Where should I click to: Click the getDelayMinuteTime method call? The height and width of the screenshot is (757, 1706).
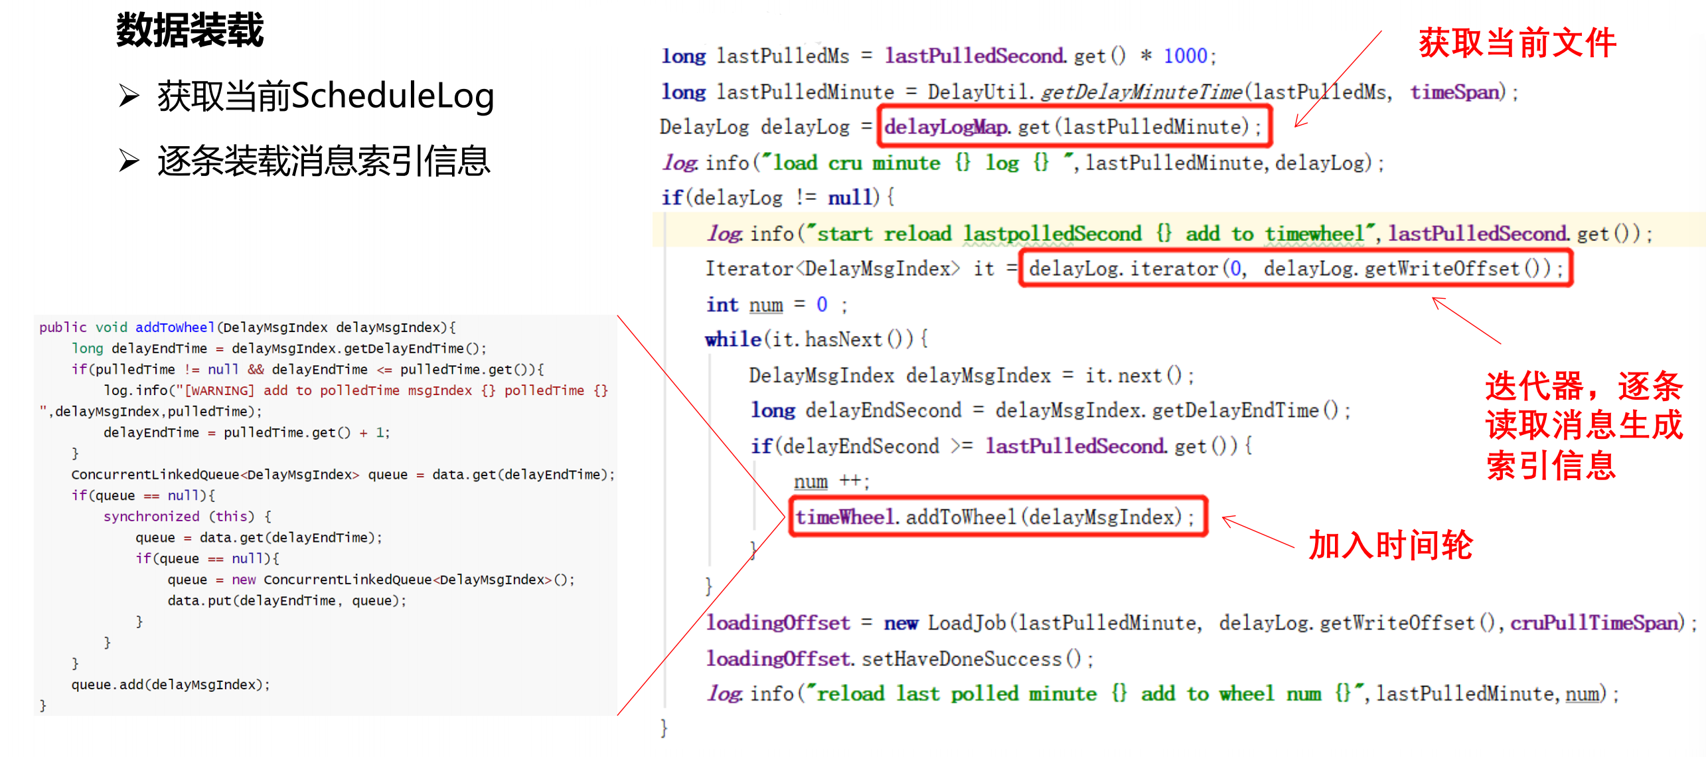1141,92
